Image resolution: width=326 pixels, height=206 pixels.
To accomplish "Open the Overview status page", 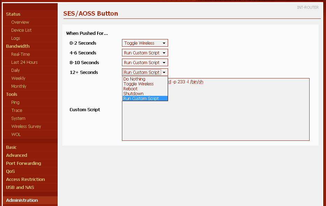I will pyautogui.click(x=20, y=22).
